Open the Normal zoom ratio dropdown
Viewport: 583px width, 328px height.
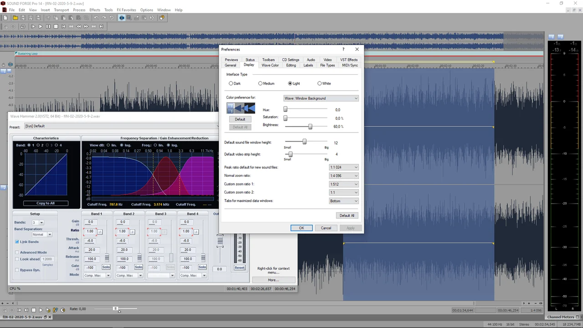point(344,176)
